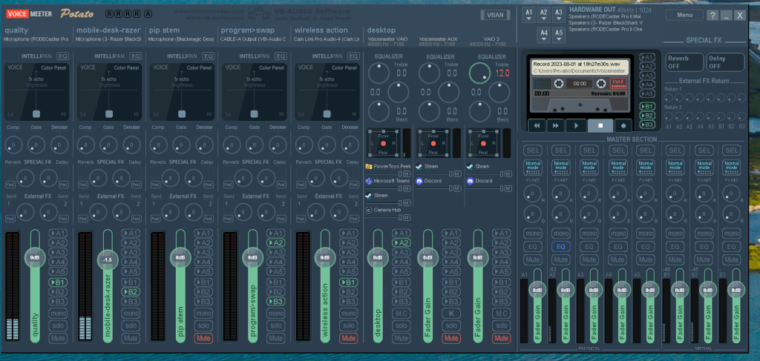Click Discord icon in Voicemeeter AUX strip
This screenshot has height=361, width=760.
419,181
